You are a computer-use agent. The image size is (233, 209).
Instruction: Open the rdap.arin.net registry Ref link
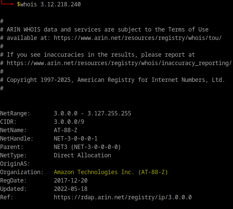123,197
